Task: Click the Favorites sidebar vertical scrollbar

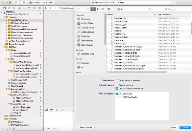Action: [105, 29]
